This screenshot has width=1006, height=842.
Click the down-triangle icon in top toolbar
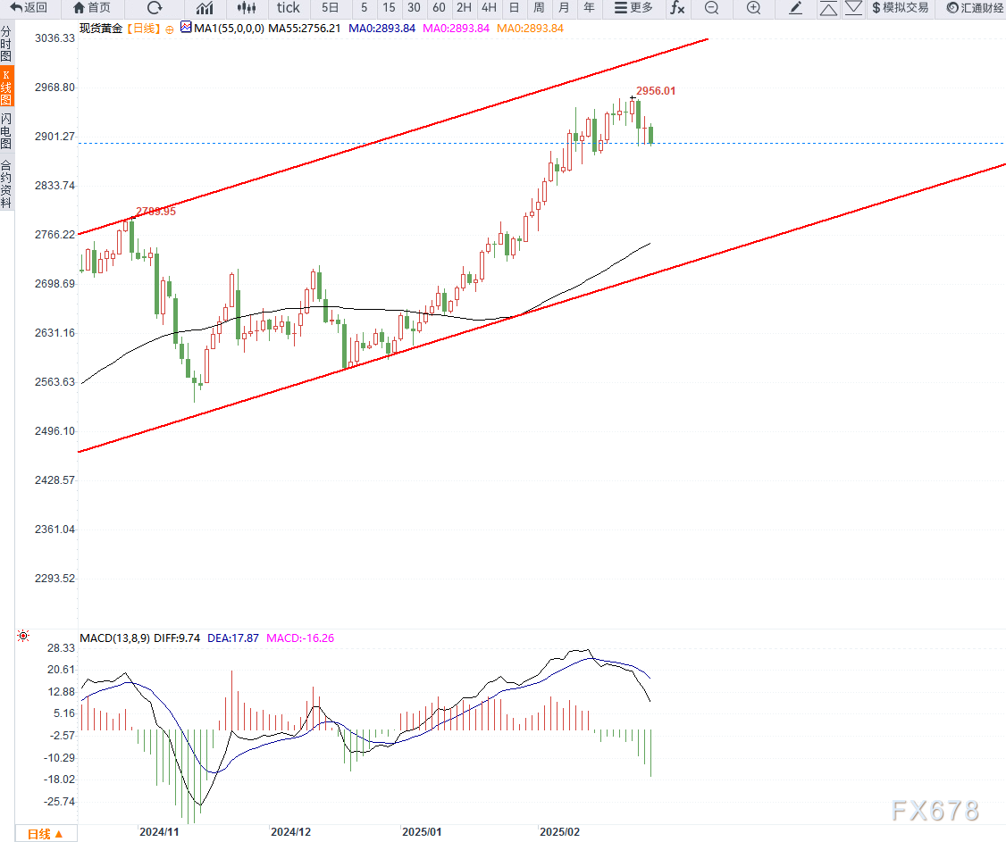(x=853, y=9)
